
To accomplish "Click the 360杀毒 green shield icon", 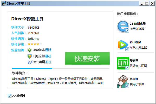I will (30, 50).
